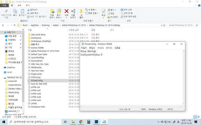Collapse the ribbon with the chevron

click(x=196, y=5)
